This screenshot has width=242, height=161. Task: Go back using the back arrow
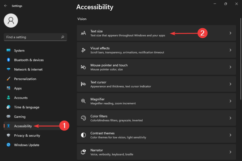pyautogui.click(x=5, y=6)
